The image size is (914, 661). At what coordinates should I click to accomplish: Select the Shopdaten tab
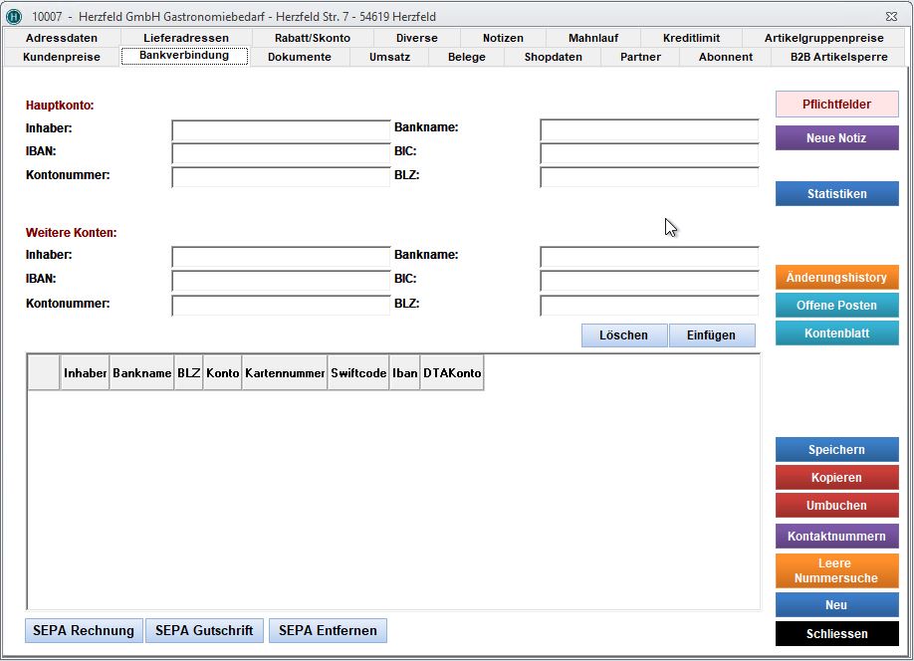click(553, 57)
